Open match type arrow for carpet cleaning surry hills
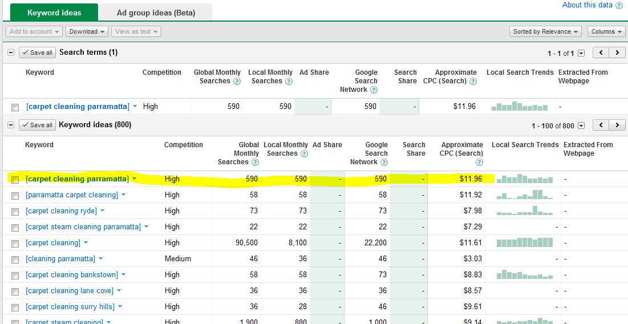The height and width of the screenshot is (324, 628). pyautogui.click(x=120, y=307)
